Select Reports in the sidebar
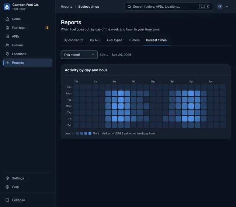236x207 pixels. [x=27, y=63]
